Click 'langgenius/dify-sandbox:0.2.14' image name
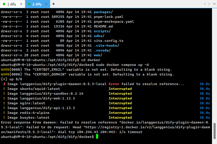 [x=51, y=94]
